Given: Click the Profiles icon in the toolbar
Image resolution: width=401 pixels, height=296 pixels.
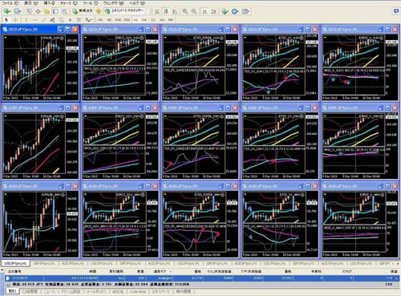Looking at the screenshot, I should point(18,11).
